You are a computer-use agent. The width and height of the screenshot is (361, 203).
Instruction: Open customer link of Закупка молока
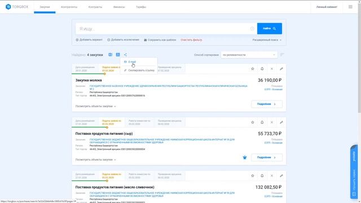pyautogui.click(x=168, y=87)
